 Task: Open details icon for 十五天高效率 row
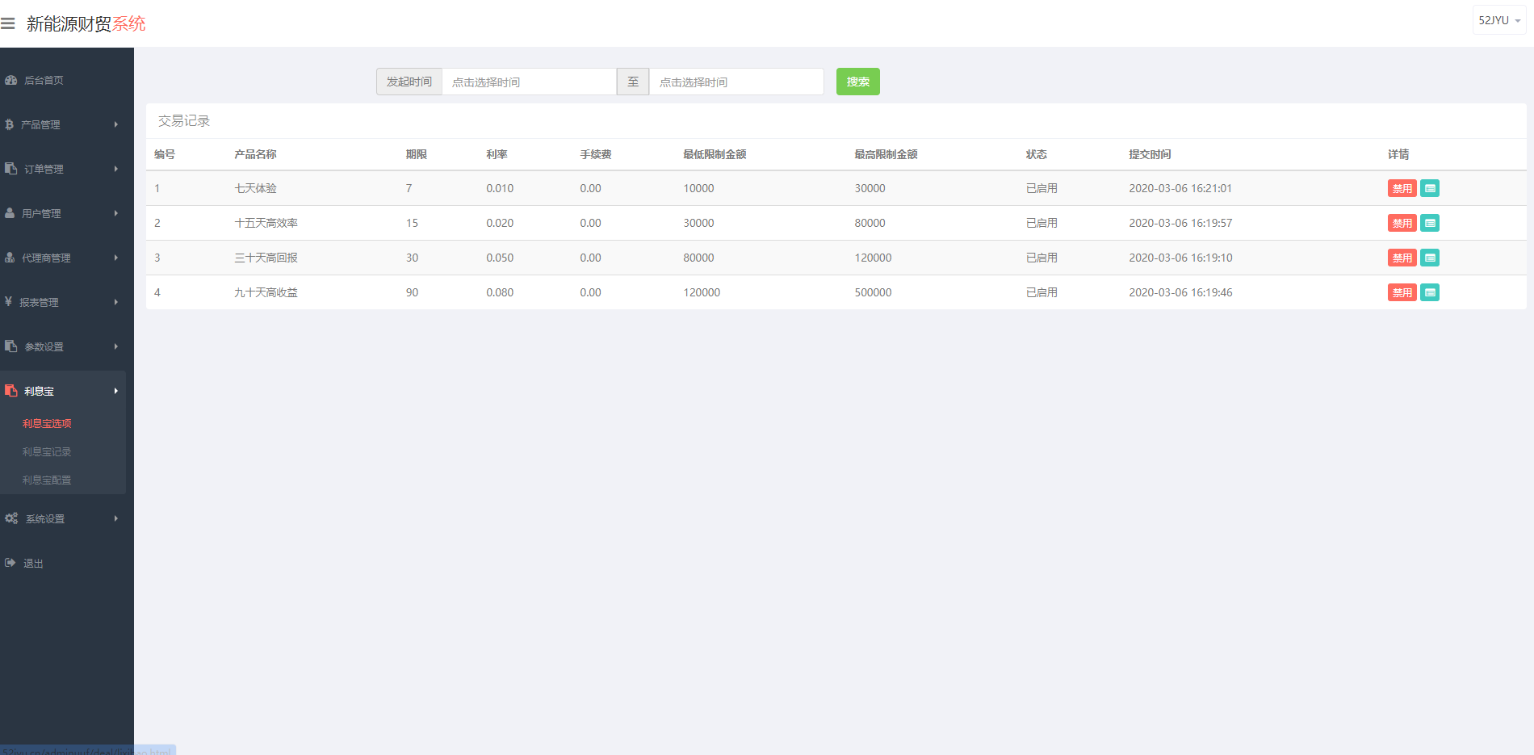(x=1430, y=223)
